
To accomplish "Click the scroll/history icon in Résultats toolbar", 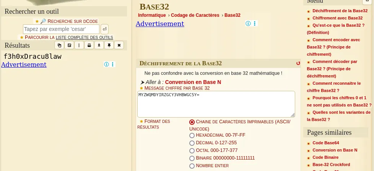I will 69,45.
